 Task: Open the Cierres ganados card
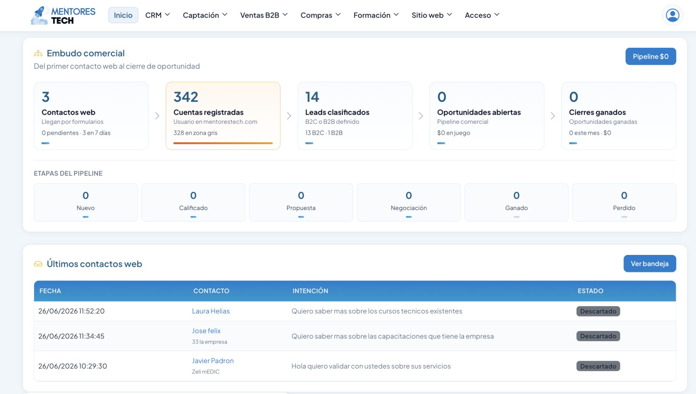click(x=619, y=116)
